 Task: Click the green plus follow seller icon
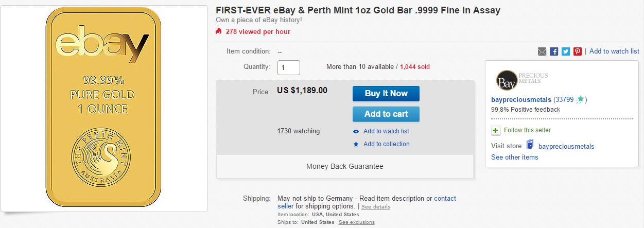pos(496,130)
